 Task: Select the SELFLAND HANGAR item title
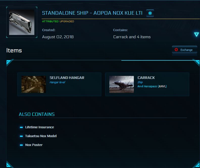pos(67,78)
